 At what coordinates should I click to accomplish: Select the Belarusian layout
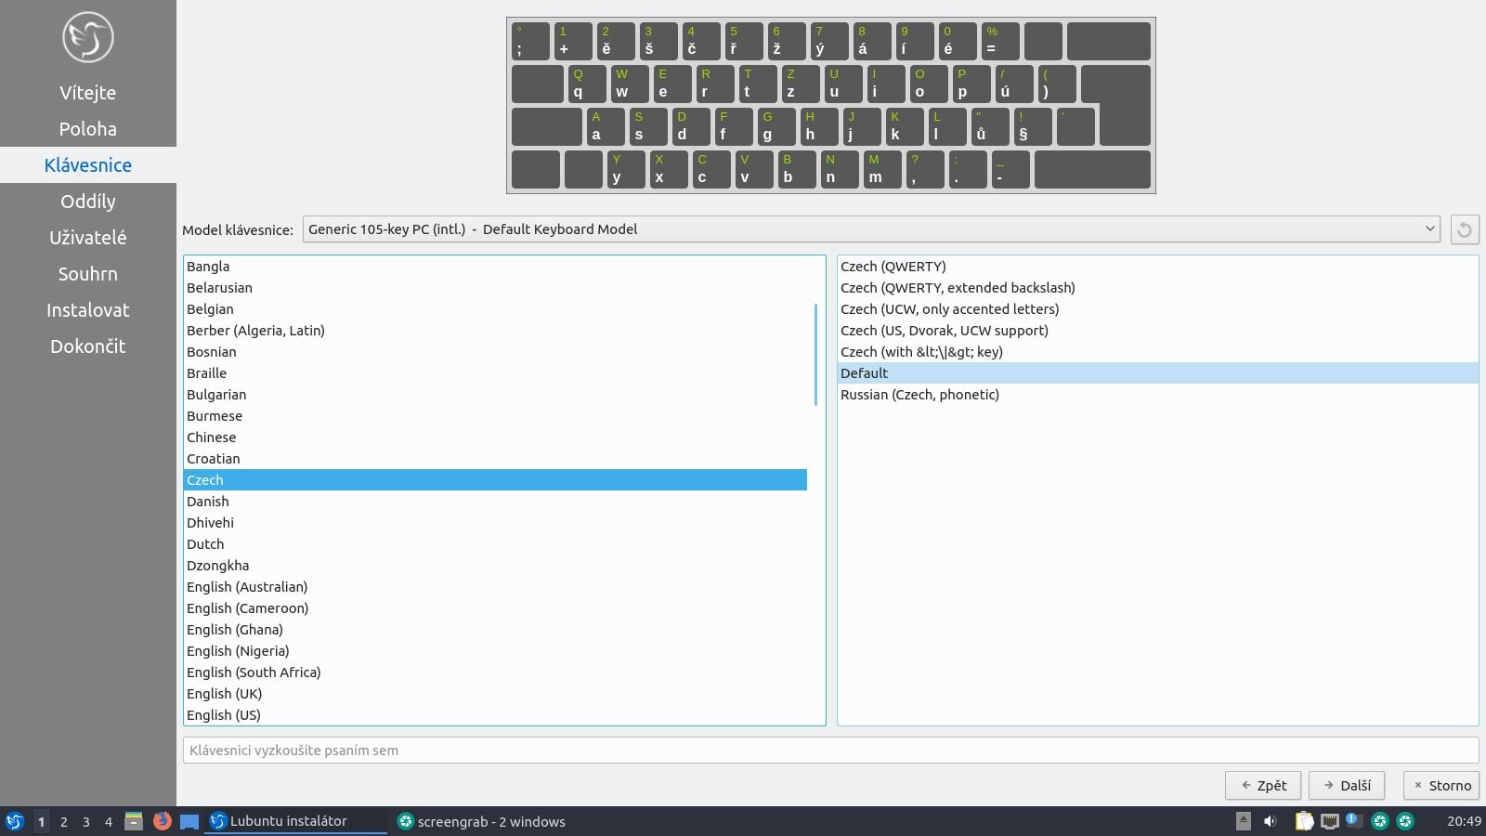coord(495,288)
